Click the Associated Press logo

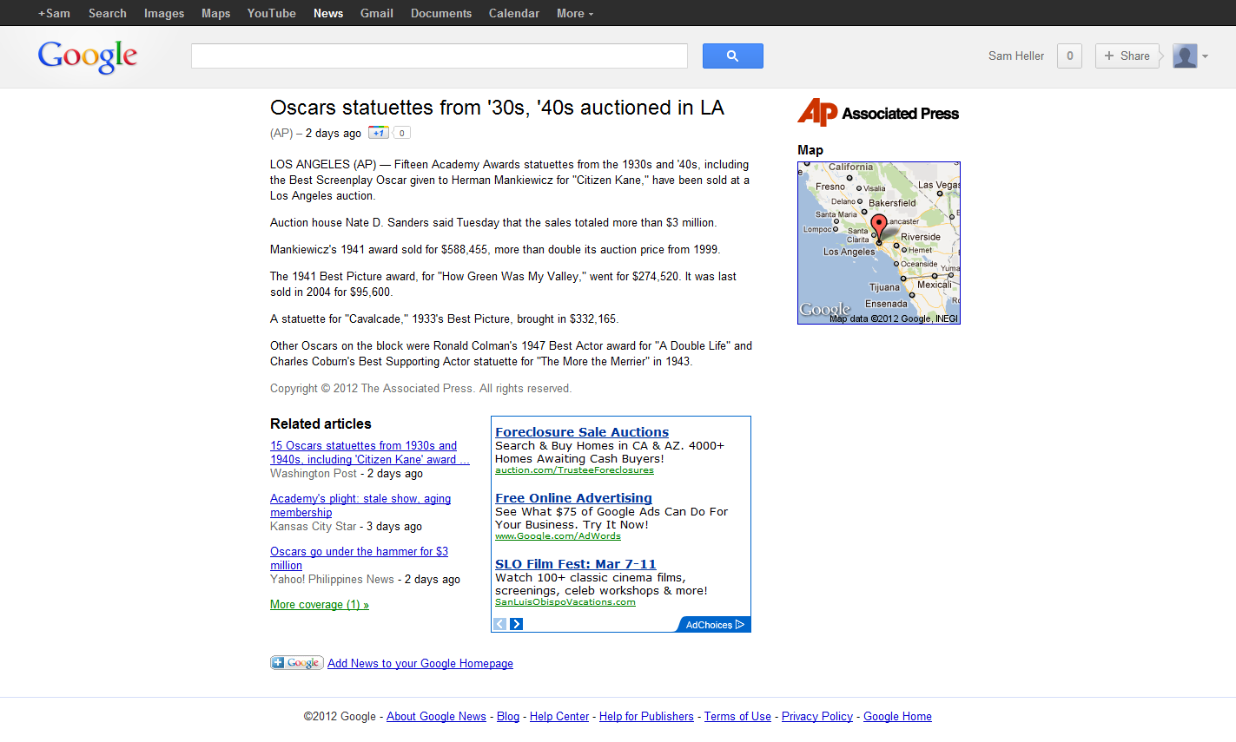878,113
